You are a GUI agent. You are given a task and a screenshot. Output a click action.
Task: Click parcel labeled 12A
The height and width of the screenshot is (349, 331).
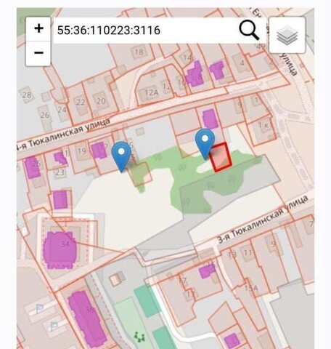152,93
